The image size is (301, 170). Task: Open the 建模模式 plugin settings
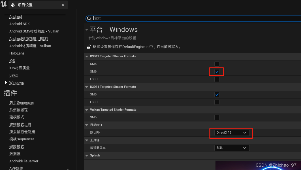click(17, 117)
